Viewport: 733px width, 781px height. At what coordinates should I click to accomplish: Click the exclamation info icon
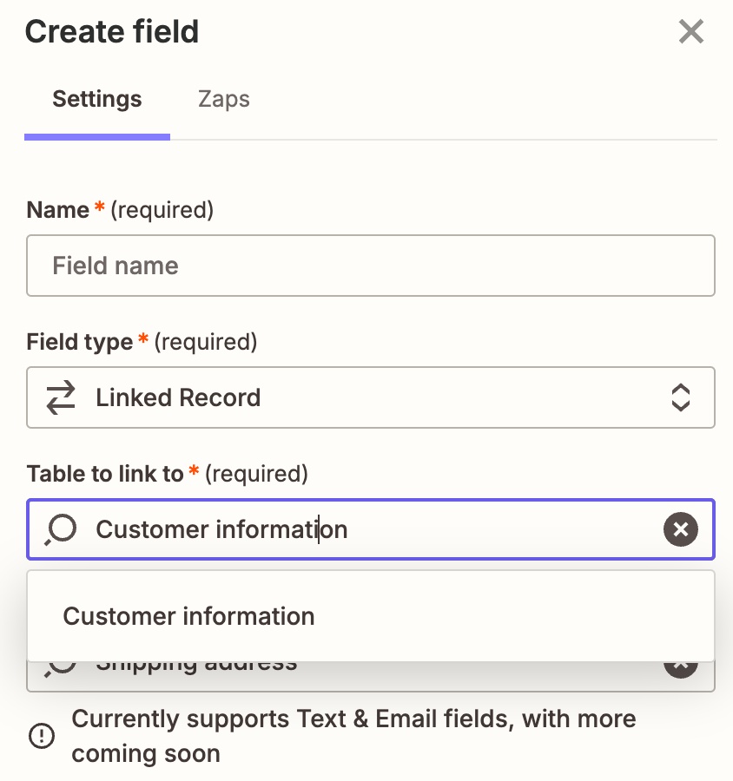[x=42, y=736]
